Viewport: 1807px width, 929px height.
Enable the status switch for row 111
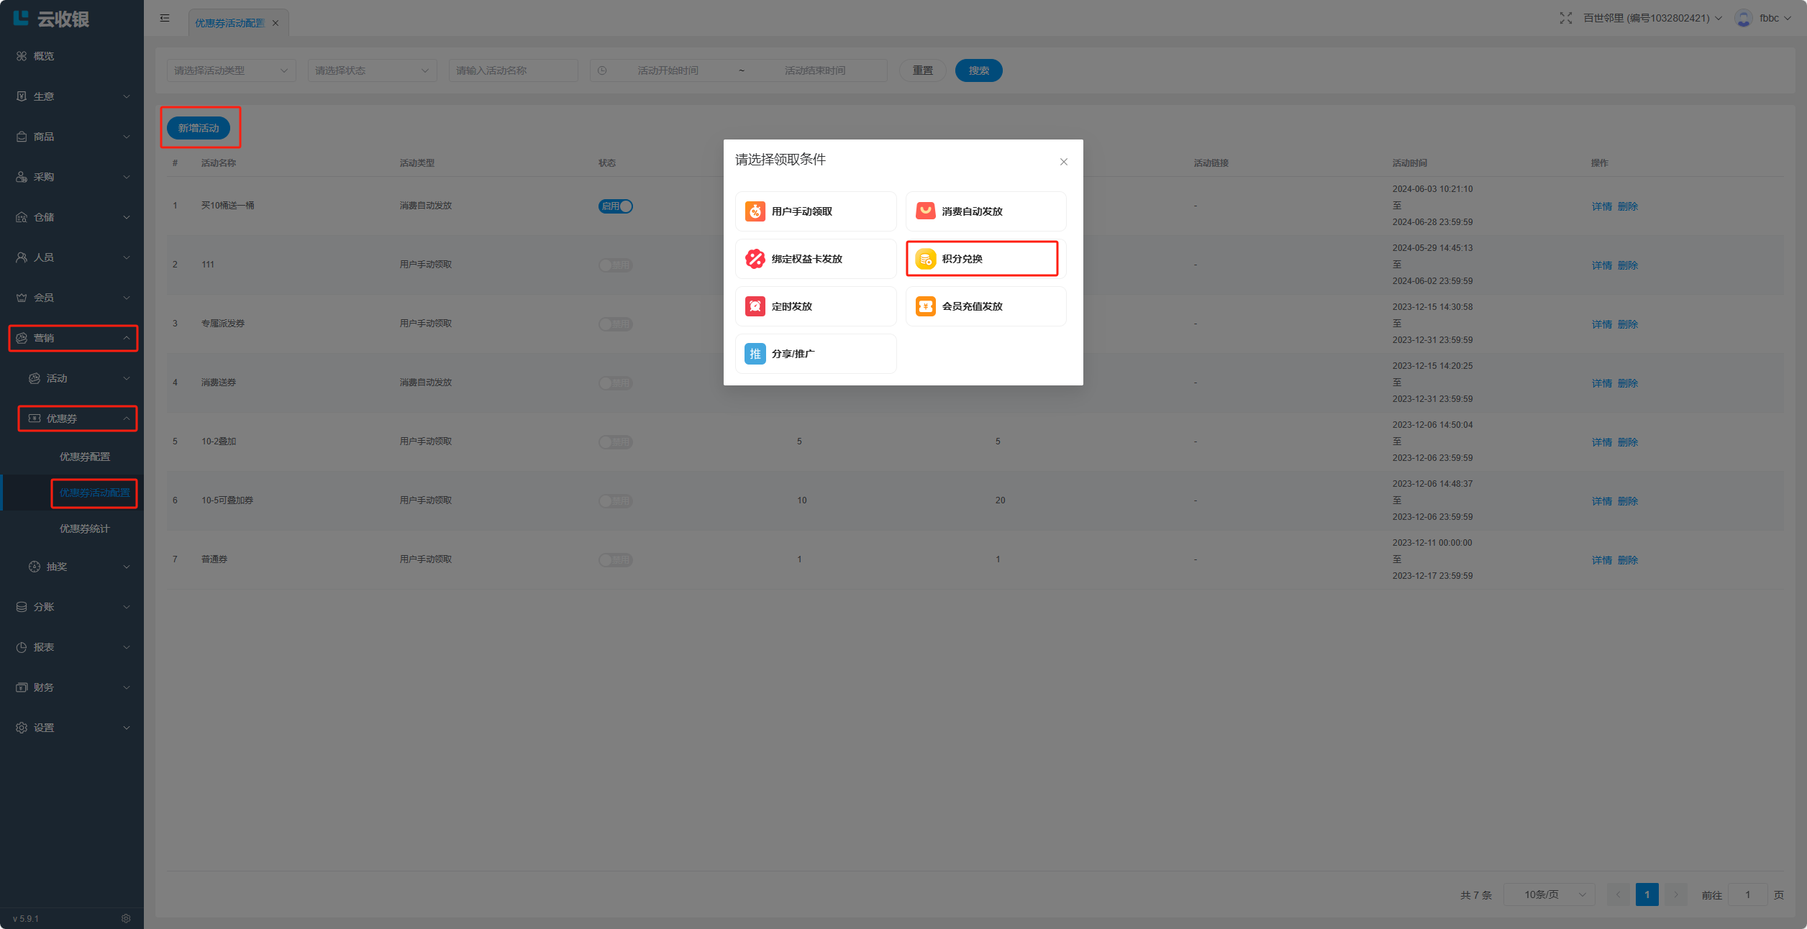tap(615, 265)
